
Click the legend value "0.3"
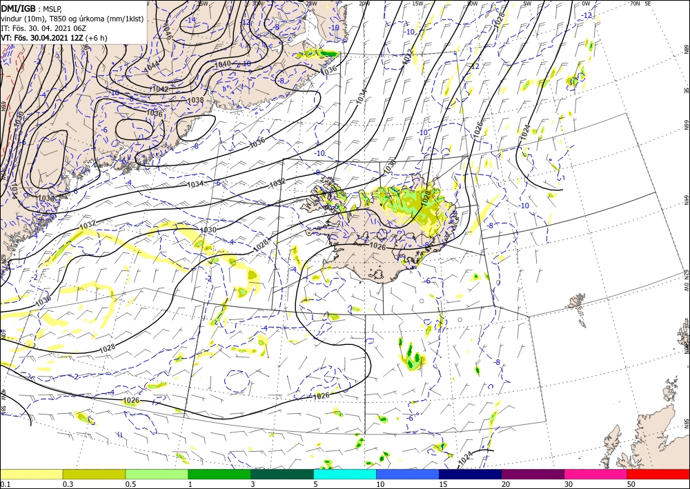pos(68,484)
